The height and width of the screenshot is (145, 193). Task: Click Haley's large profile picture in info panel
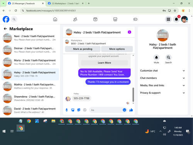(x=163, y=36)
